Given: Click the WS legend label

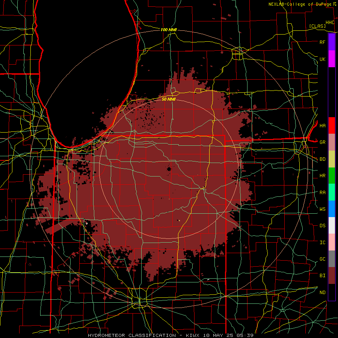Looking at the screenshot, I should tap(322, 209).
